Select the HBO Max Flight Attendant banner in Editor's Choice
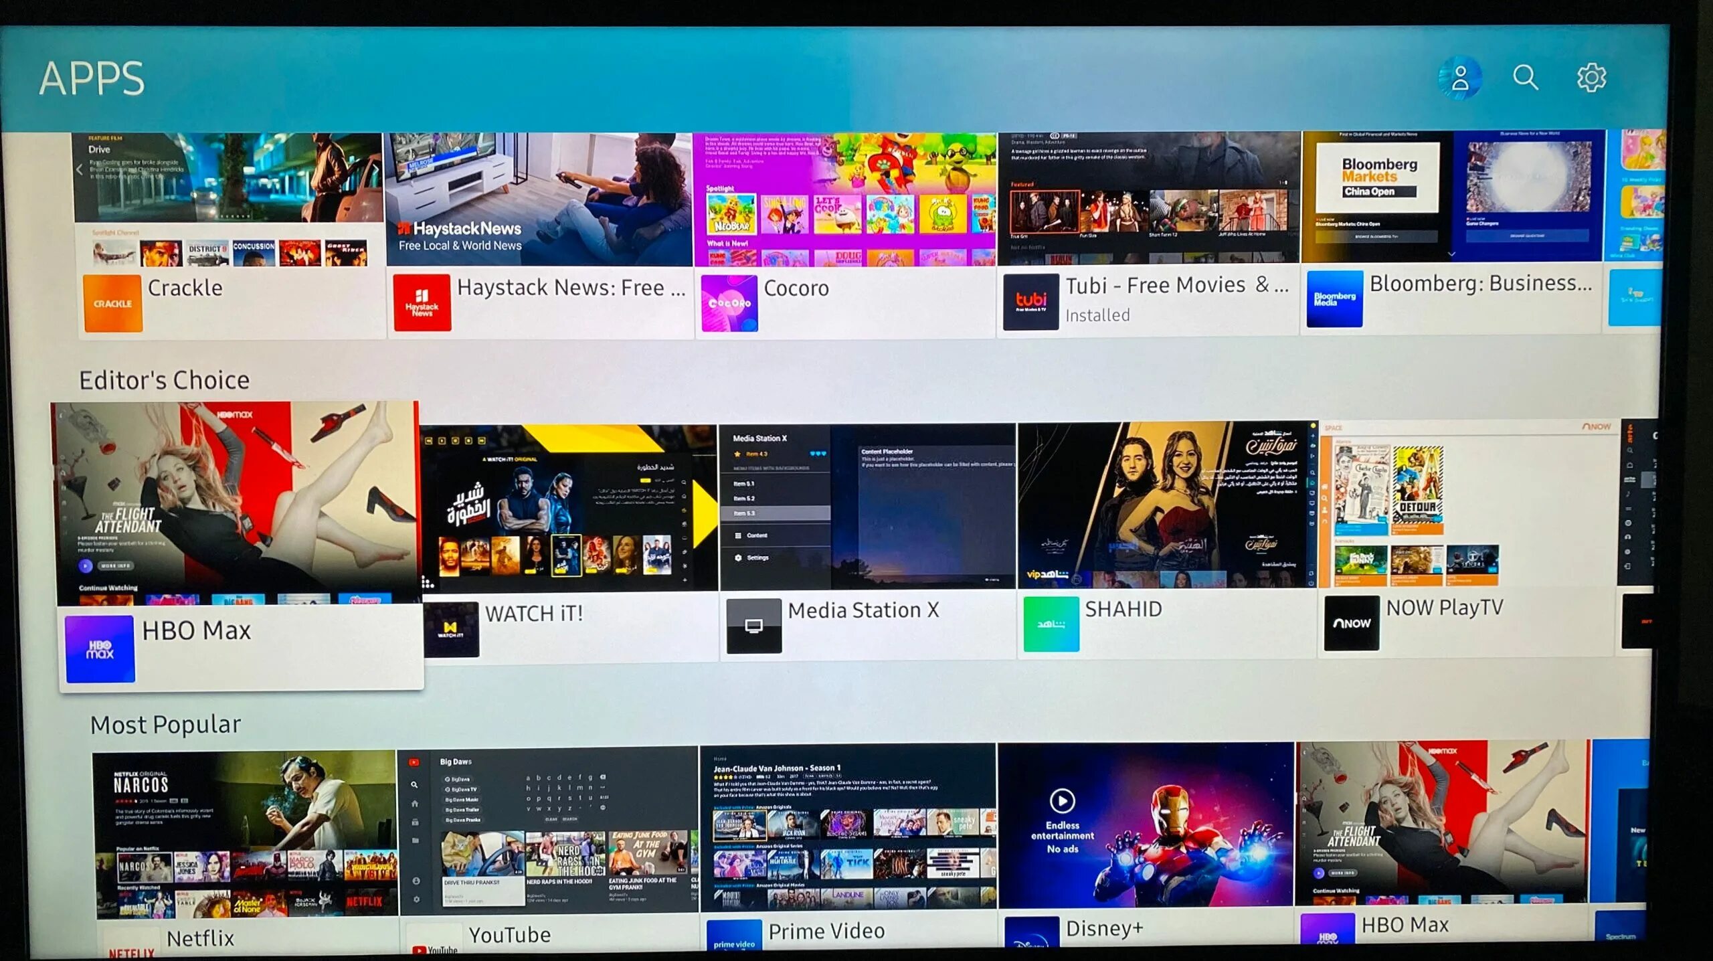Viewport: 1713px width, 961px height. tap(236, 502)
